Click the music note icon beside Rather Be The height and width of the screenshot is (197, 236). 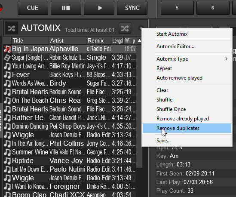coord(7,117)
